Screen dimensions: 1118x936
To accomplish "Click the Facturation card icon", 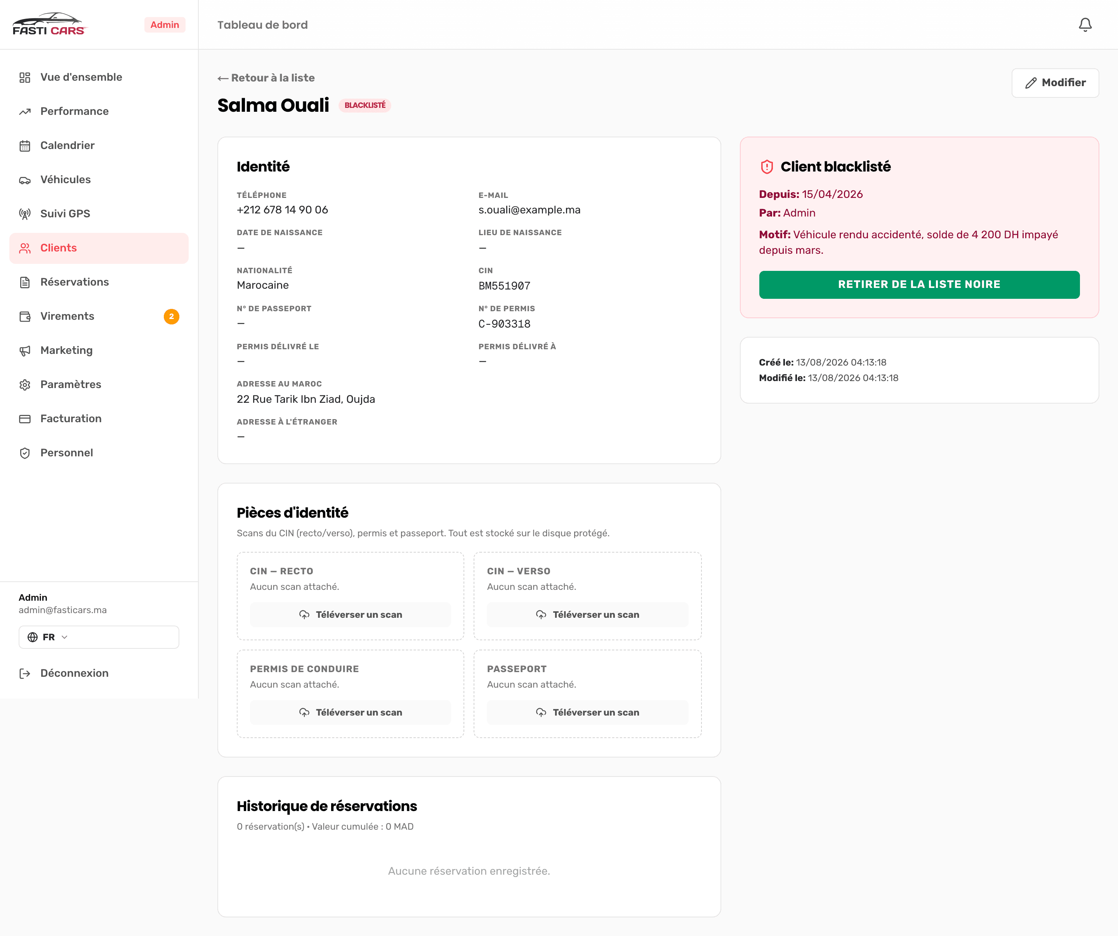I will pyautogui.click(x=25, y=419).
